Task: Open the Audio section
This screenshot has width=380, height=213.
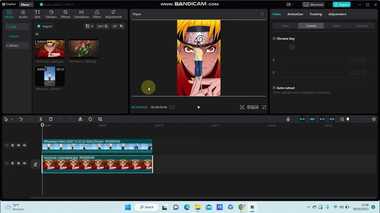Action: 23,14
